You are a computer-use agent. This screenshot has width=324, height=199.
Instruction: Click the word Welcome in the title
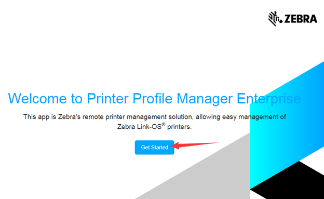coord(37,99)
